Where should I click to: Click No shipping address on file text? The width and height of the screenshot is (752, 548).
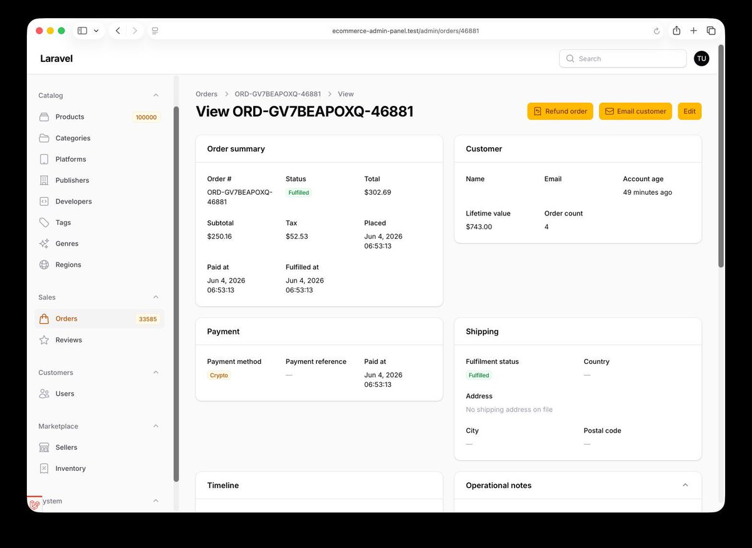coord(509,410)
